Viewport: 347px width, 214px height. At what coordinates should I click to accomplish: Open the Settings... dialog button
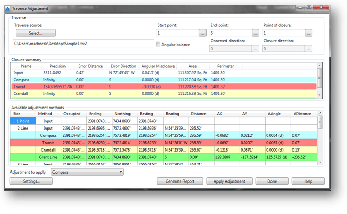31,181
